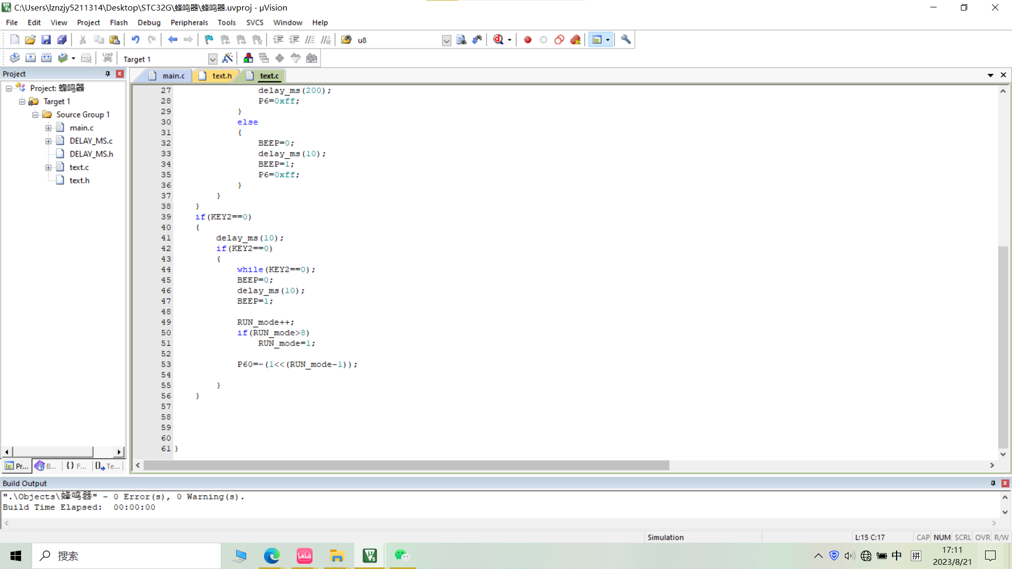Pin the Project panel
Image resolution: width=1012 pixels, height=569 pixels.
(x=108, y=74)
